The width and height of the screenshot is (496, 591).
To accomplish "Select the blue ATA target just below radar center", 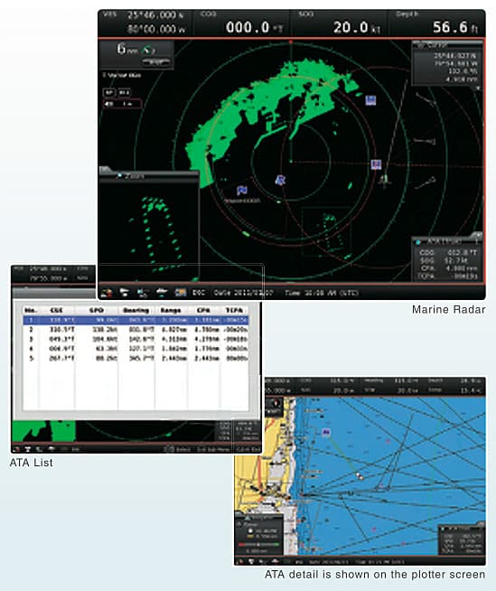I will pyautogui.click(x=280, y=180).
